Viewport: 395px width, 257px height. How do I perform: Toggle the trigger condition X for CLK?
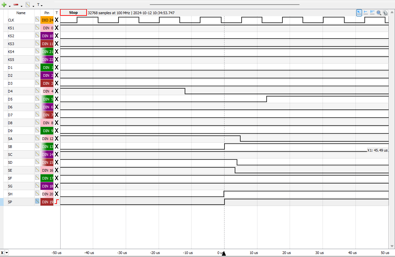(x=57, y=20)
